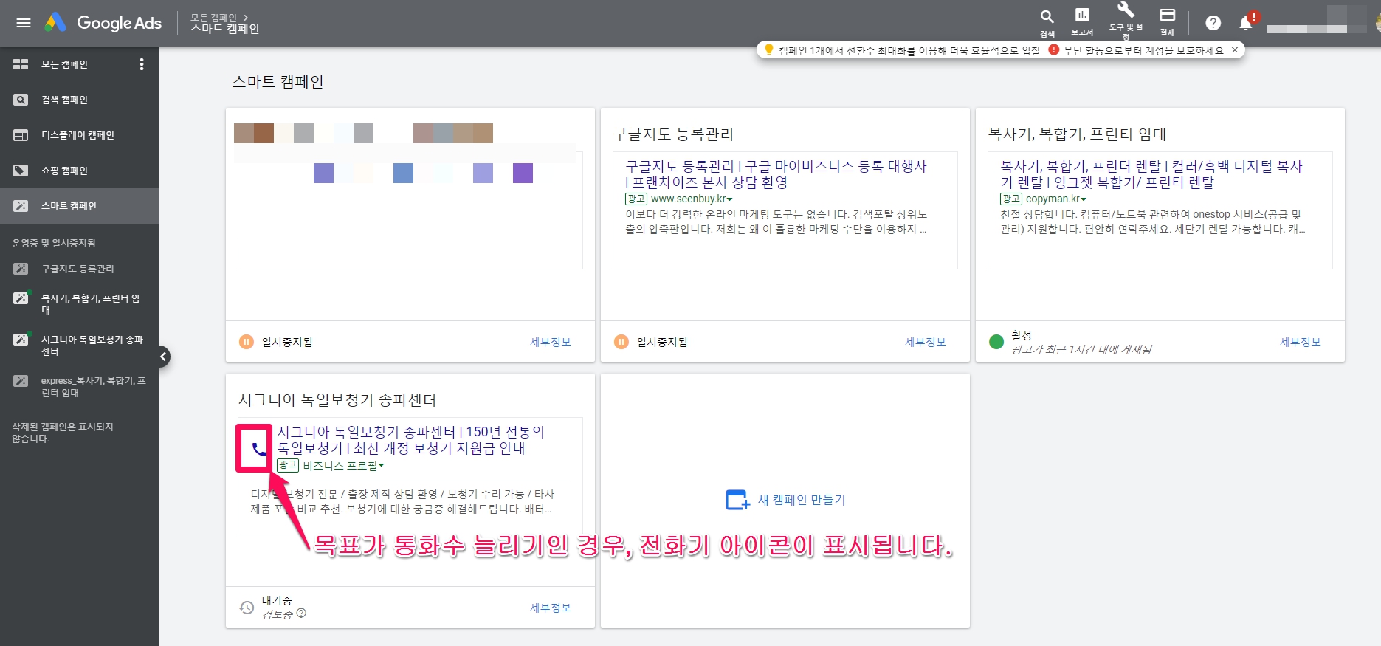1381x646 pixels.
Task: Click 복사기, 복합기, 프린터 렌탈 ad headline
Action: coord(1151,174)
